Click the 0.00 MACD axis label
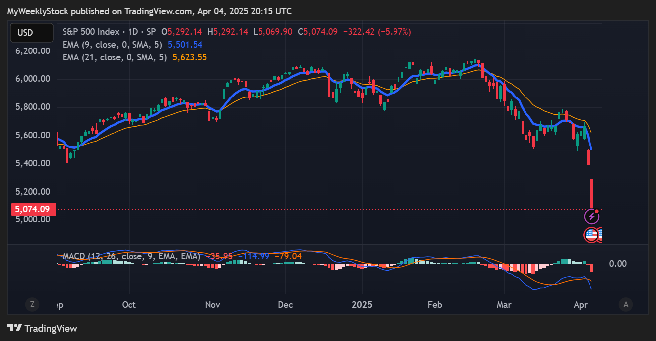This screenshot has width=656, height=341. [x=618, y=264]
